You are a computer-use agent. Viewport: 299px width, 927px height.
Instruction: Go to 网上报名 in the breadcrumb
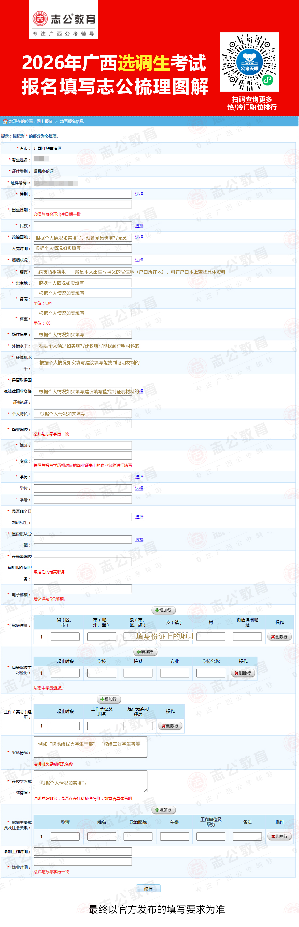pyautogui.click(x=44, y=122)
